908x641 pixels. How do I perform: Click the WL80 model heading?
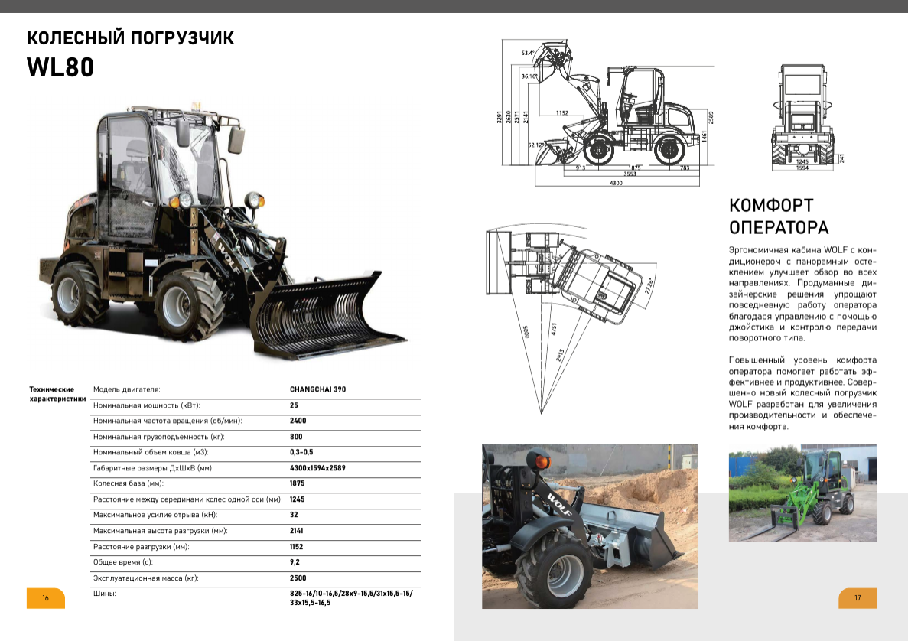click(x=60, y=67)
